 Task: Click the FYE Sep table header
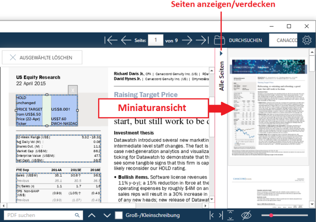click(23, 170)
